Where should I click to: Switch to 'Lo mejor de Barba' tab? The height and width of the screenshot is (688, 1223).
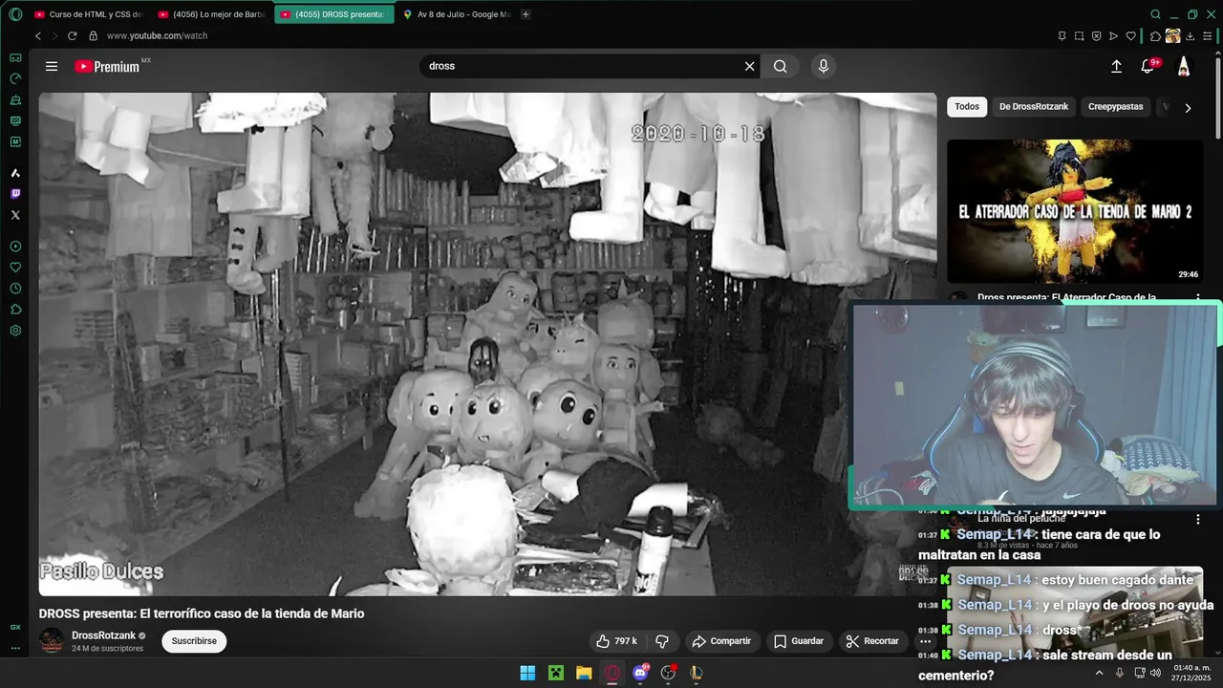coord(211,14)
